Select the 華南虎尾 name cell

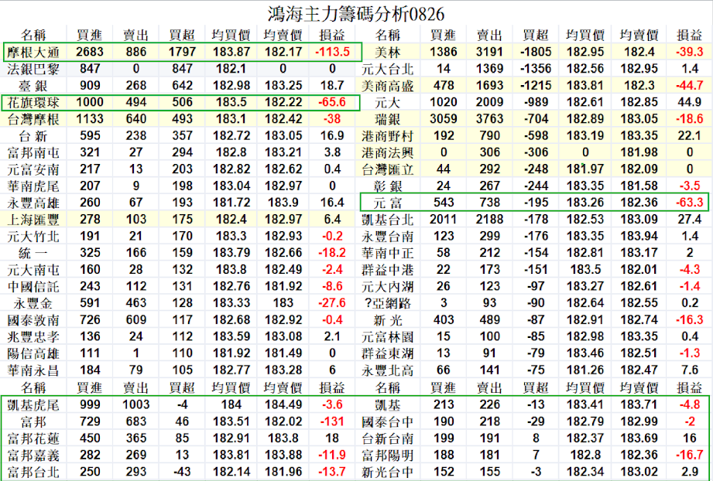(33, 186)
